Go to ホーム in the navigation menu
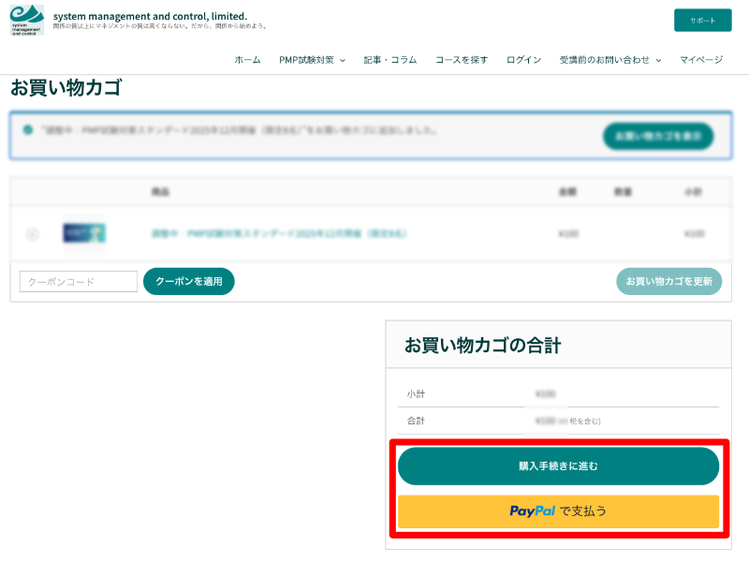The image size is (749, 577). click(x=247, y=60)
